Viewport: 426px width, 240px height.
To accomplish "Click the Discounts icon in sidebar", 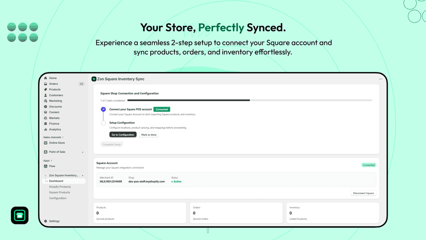I will pyautogui.click(x=45, y=107).
